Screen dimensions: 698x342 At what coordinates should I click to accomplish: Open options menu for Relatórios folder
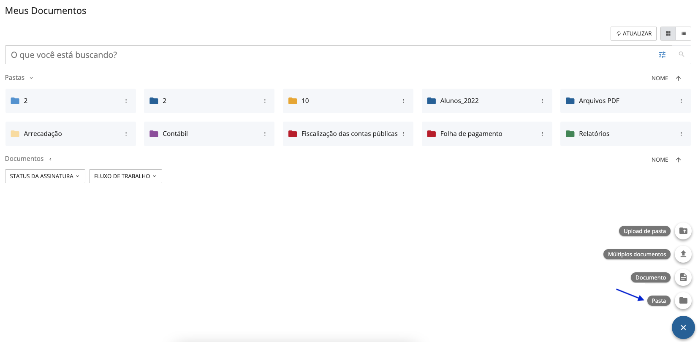tap(681, 134)
